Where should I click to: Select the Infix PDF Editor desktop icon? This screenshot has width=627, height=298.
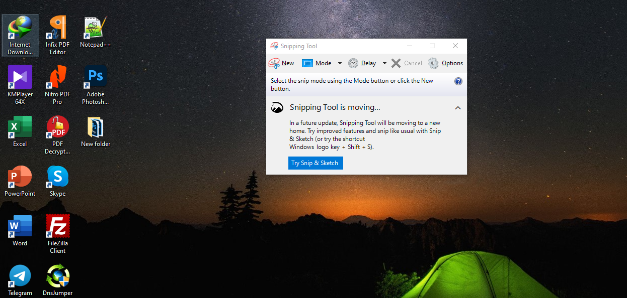[x=57, y=35]
